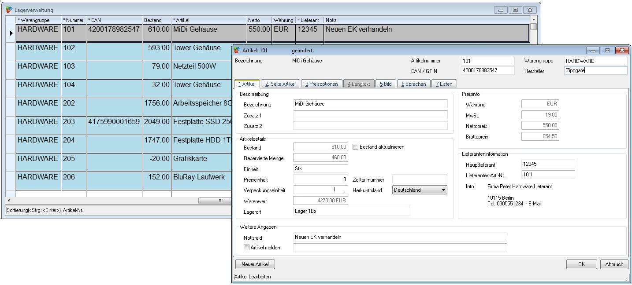Viewport: 632px width, 285px height.
Task: Cancel the dialog with Abbruch
Action: (x=614, y=264)
